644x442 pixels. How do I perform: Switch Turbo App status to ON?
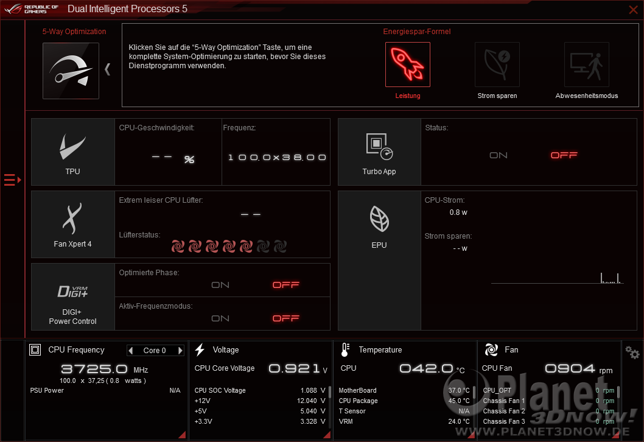(498, 155)
